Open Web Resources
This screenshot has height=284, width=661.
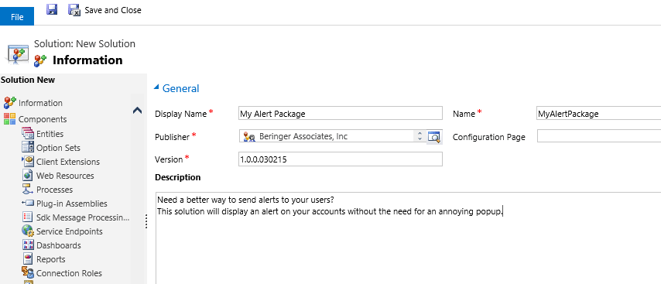65,176
